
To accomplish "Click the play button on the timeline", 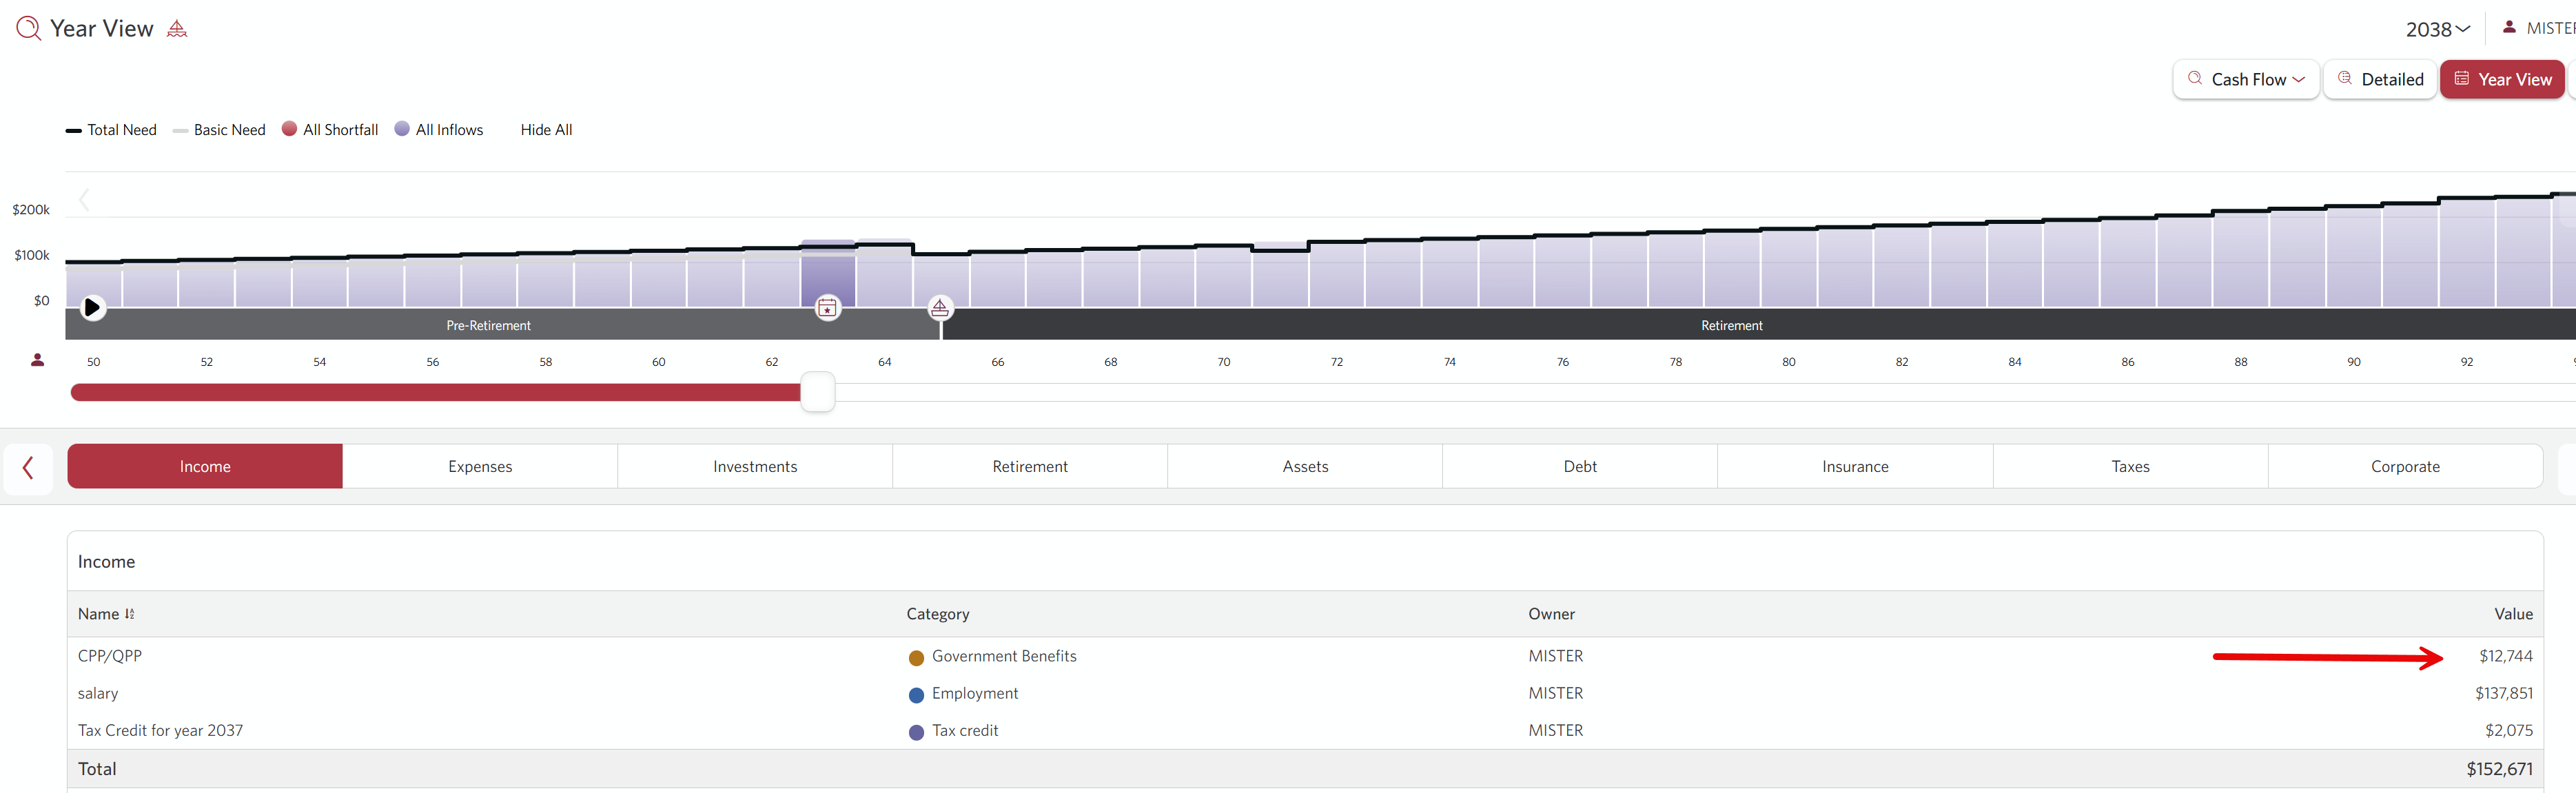I will coord(92,307).
